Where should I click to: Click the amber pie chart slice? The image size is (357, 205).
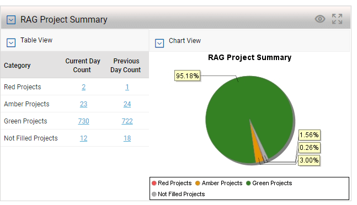coord(257,150)
